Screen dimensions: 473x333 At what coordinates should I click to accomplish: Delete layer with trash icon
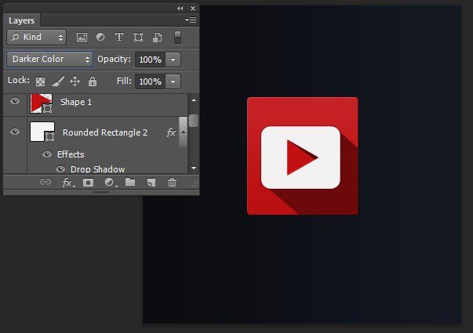[172, 182]
